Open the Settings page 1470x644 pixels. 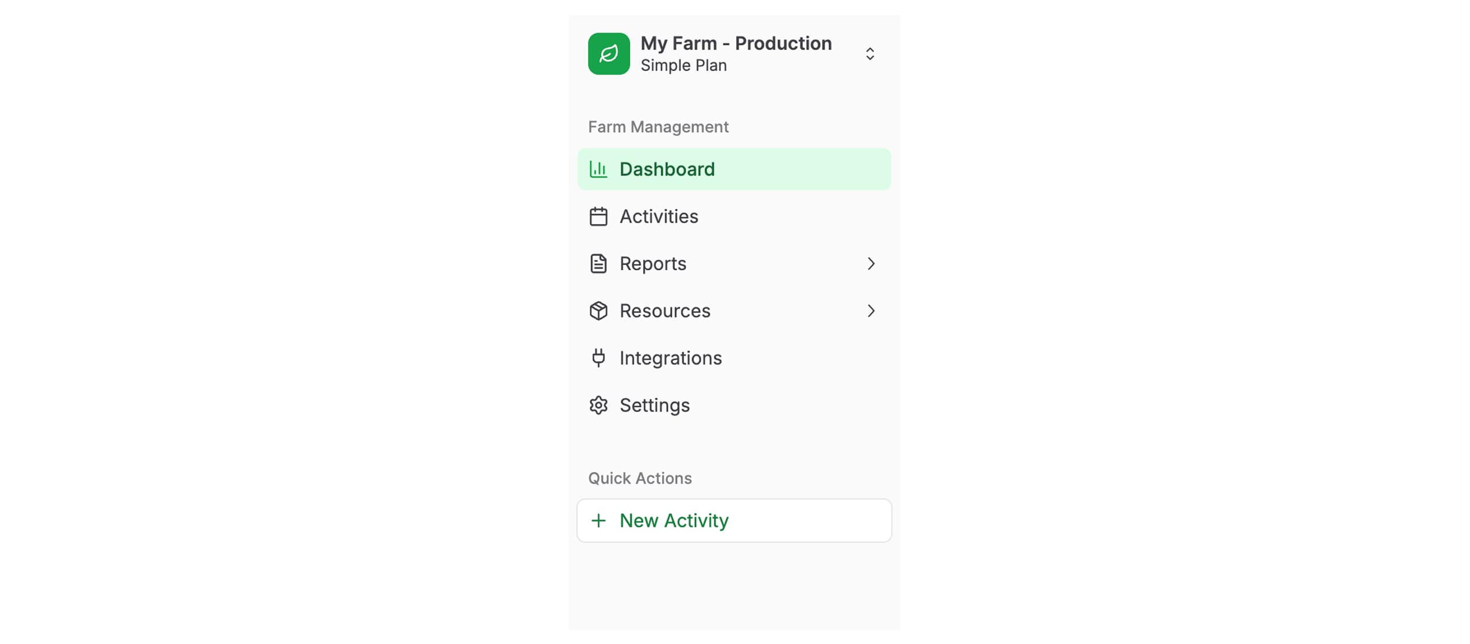654,405
